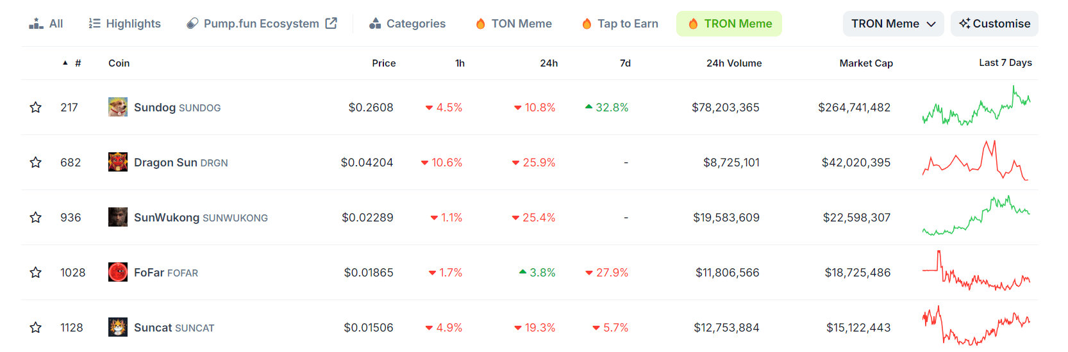
Task: Sort by the Market Cap column header
Action: (865, 63)
